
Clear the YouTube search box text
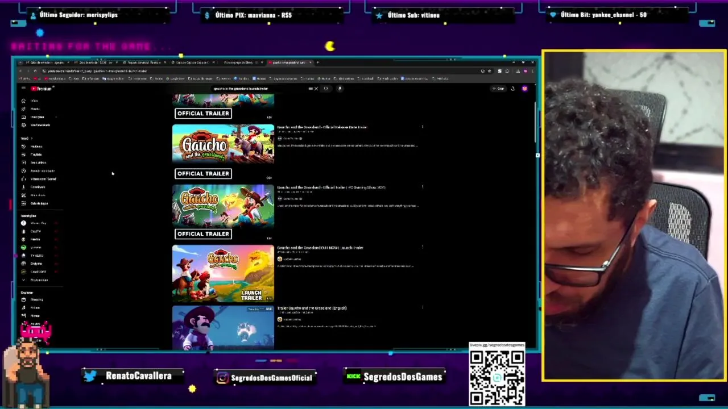tap(316, 89)
